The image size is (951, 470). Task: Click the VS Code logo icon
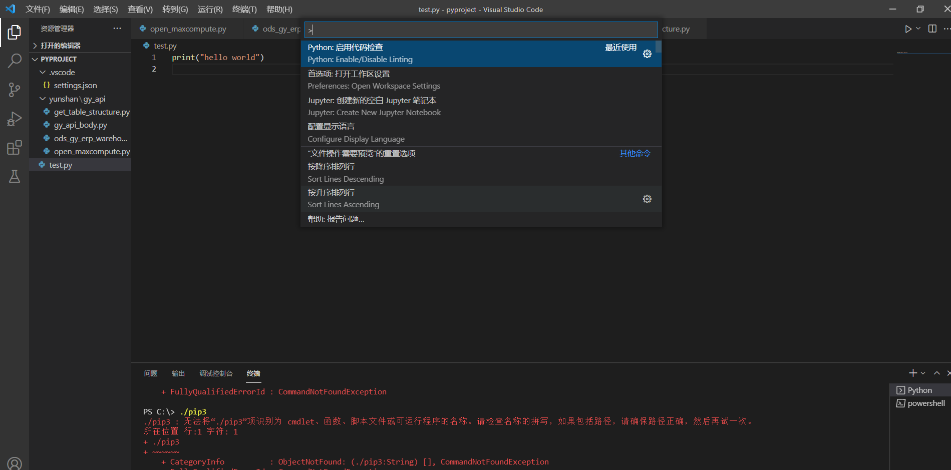pos(11,9)
